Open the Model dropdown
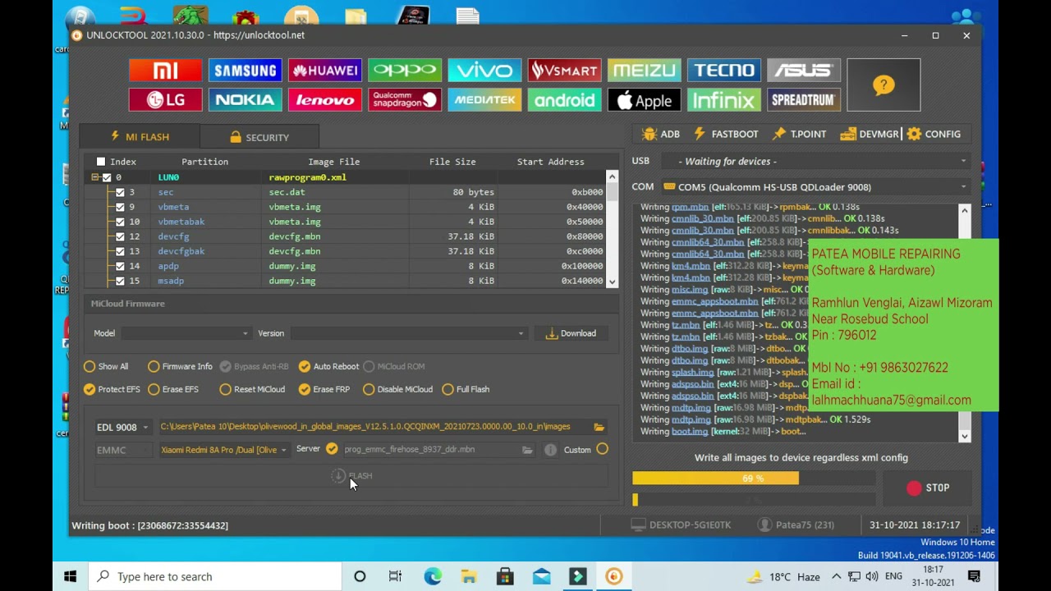The width and height of the screenshot is (1051, 591). [185, 333]
